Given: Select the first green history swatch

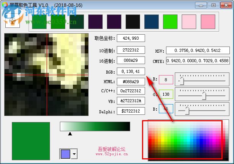Looking at the screenshot, I should [x=39, y=22].
